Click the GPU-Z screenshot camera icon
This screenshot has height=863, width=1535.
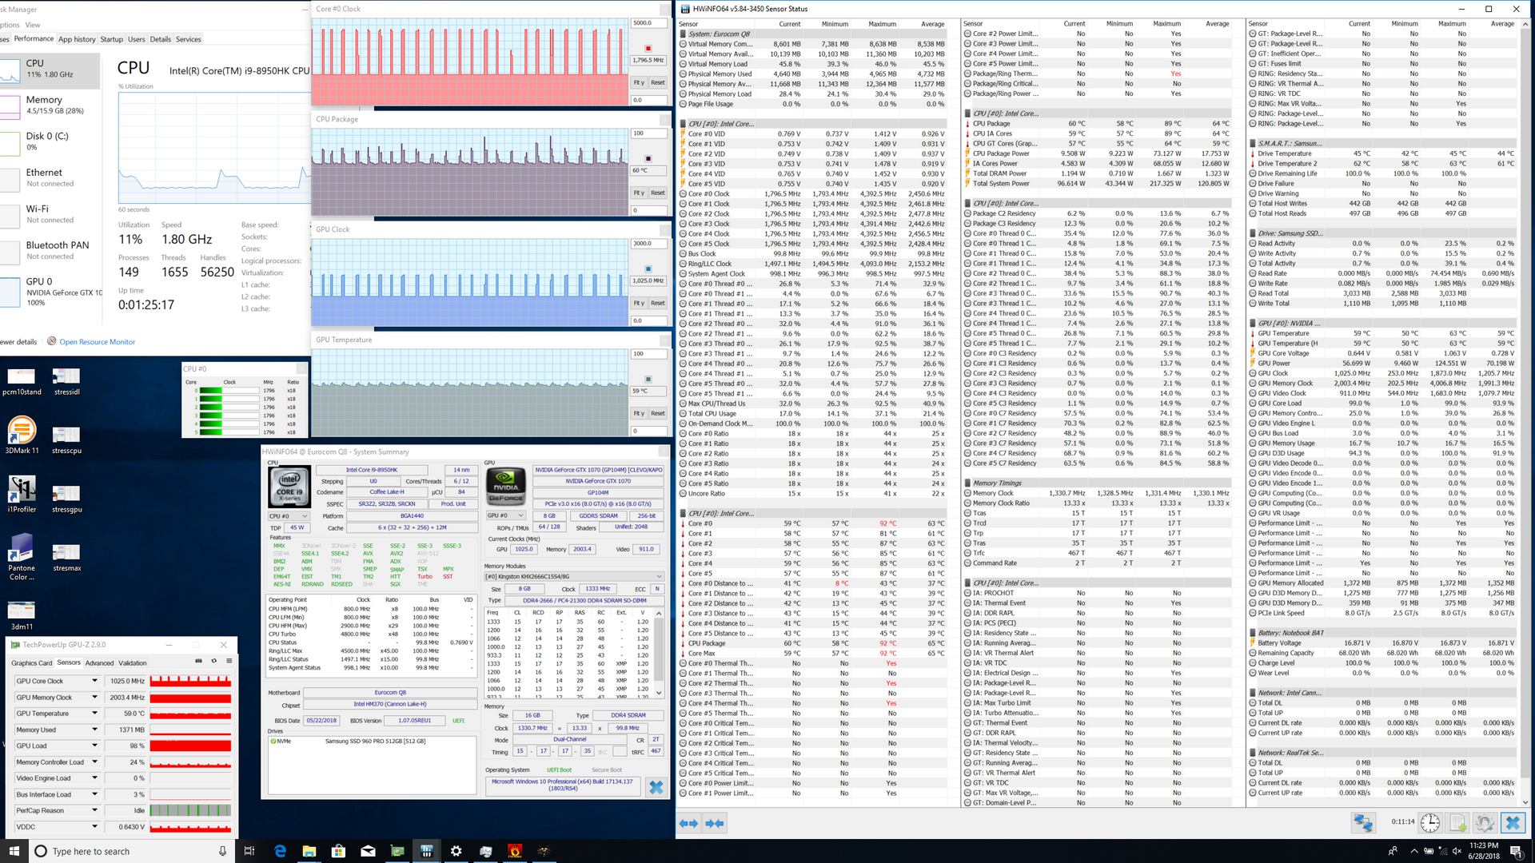click(198, 661)
